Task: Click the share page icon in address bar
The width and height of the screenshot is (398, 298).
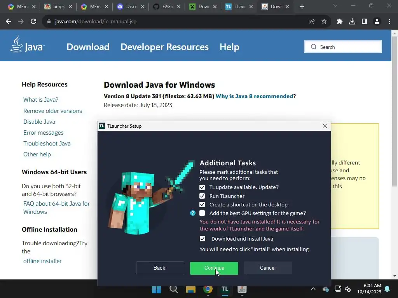Action: pyautogui.click(x=312, y=22)
